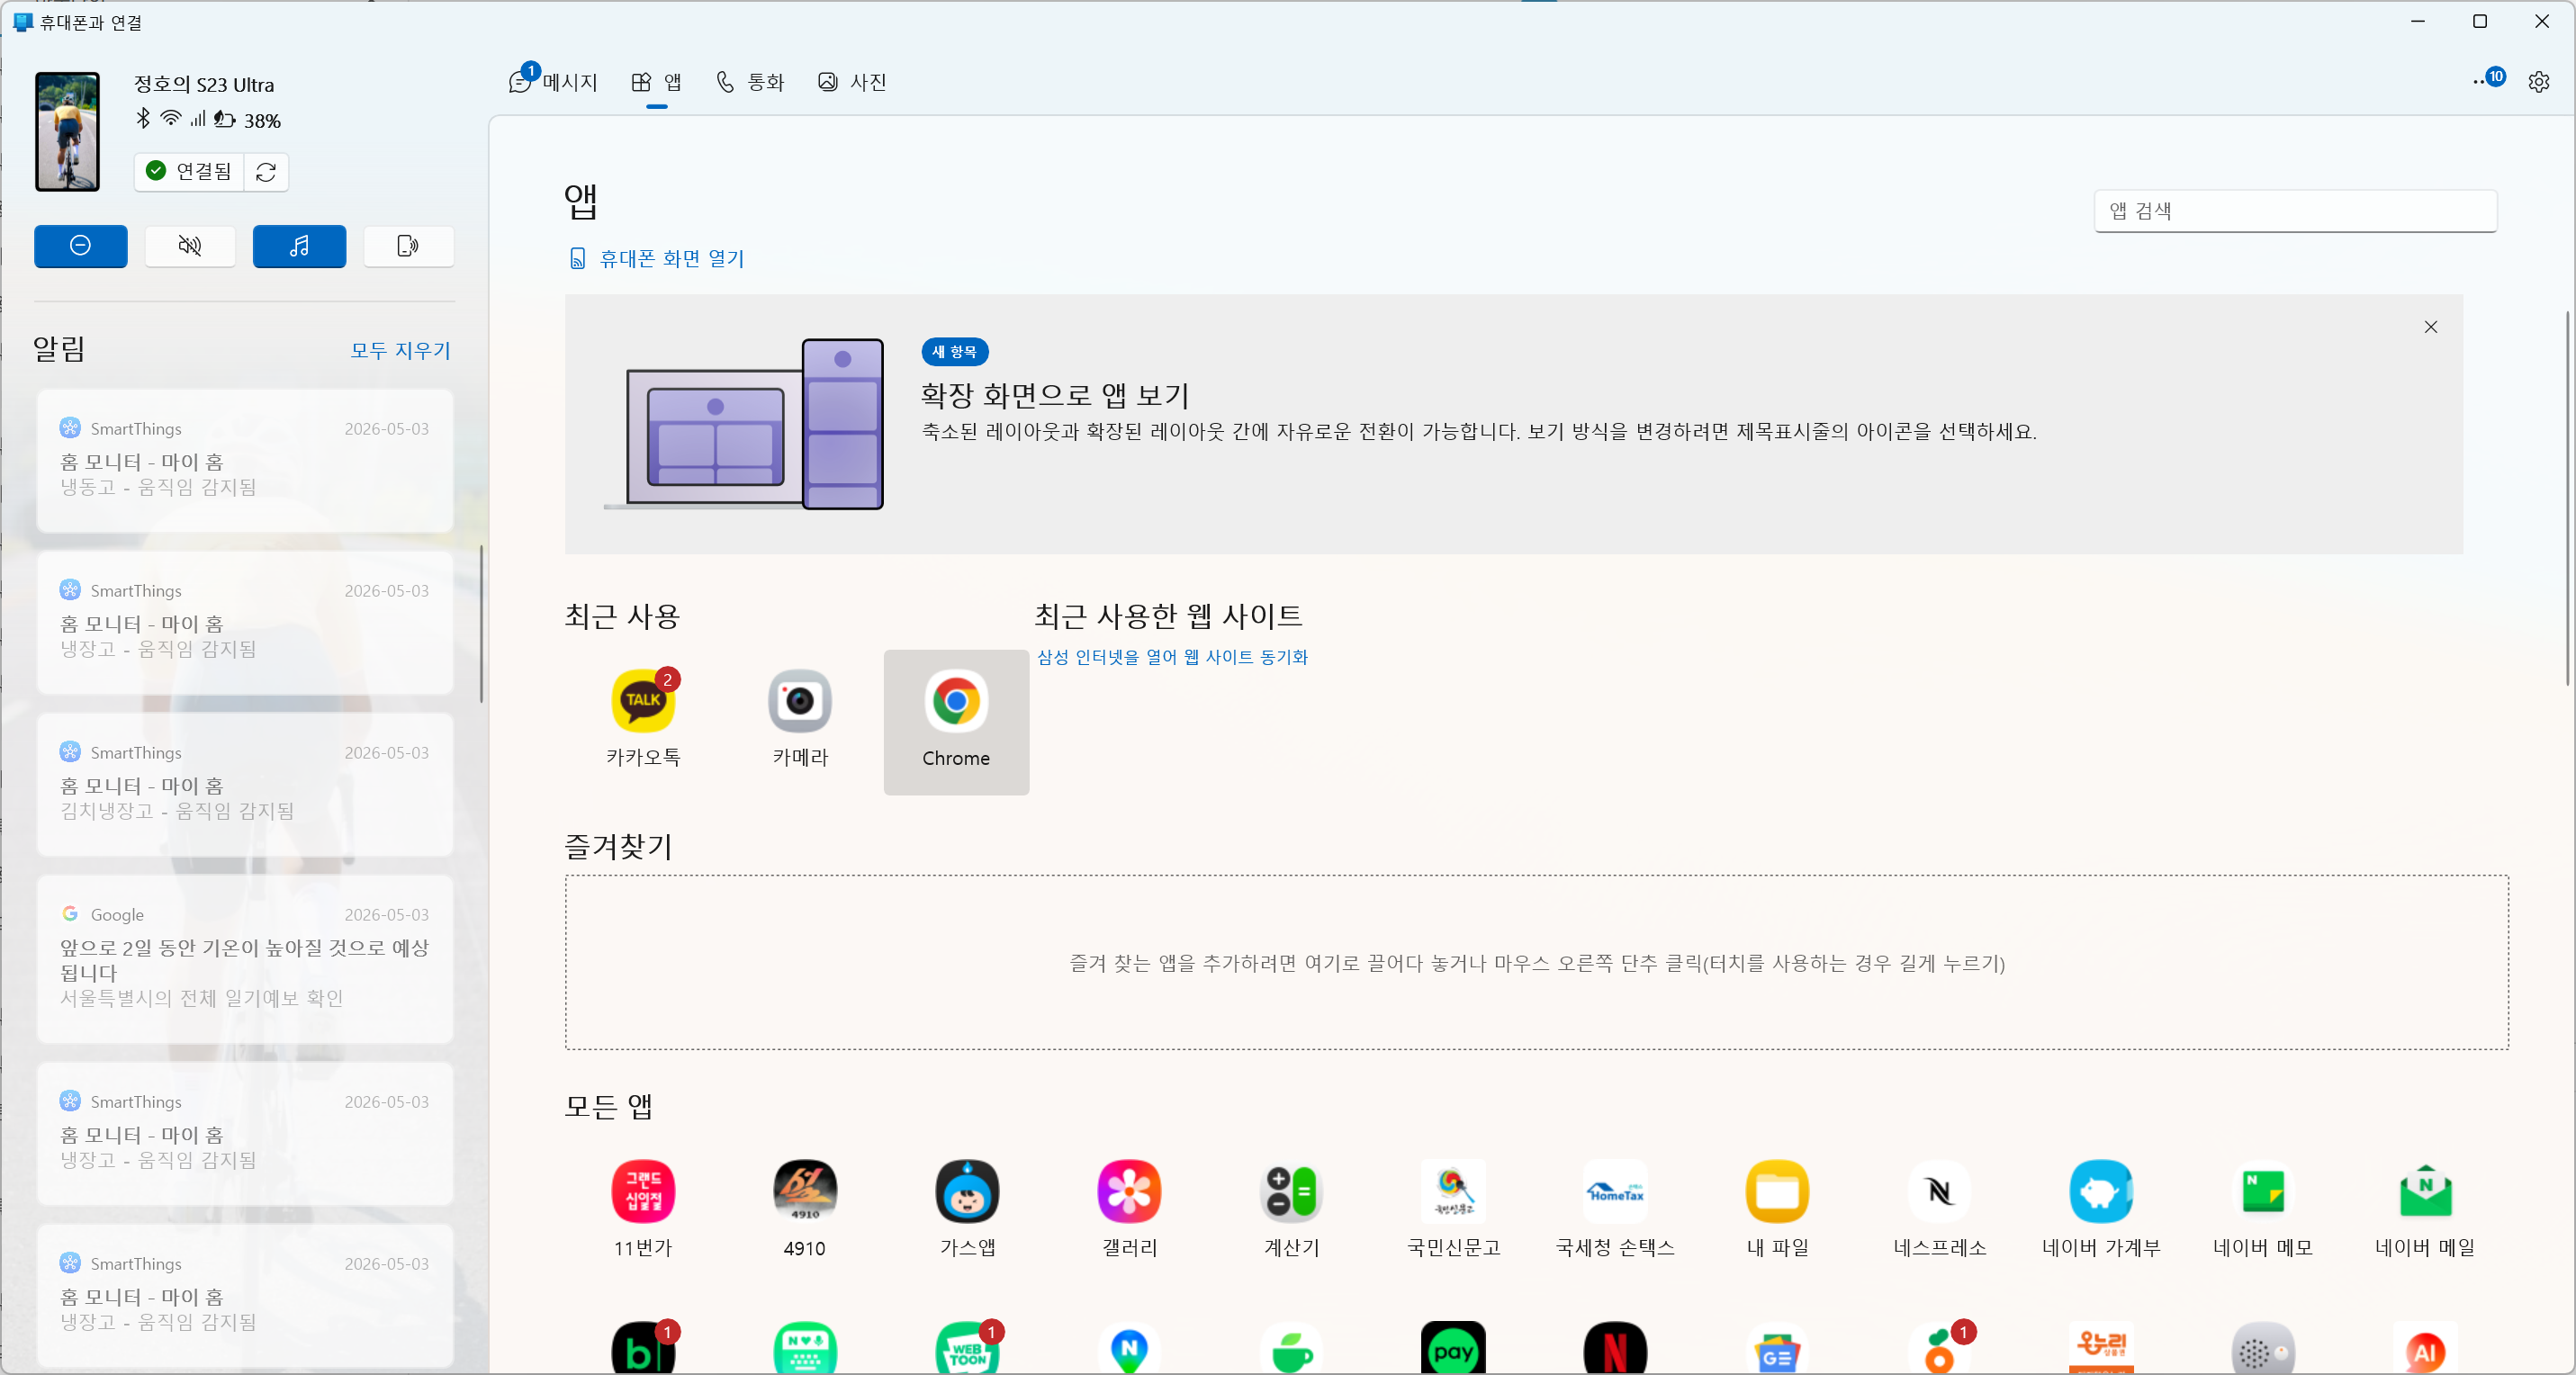Viewport: 2576px width, 1375px height.
Task: Click the 알림 heading
Action: 59,349
